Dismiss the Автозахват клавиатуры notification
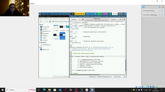The image size is (165, 92). coord(162,15)
